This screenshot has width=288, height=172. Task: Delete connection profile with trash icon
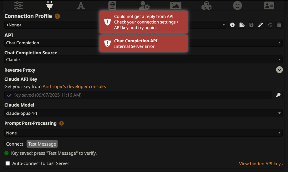279,25
